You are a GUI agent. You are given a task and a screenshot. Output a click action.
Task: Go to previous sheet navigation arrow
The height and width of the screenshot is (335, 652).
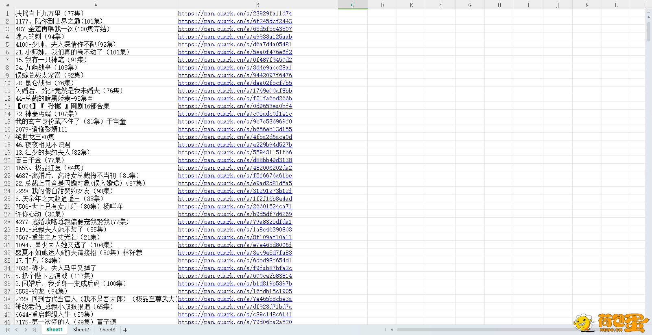point(17,330)
